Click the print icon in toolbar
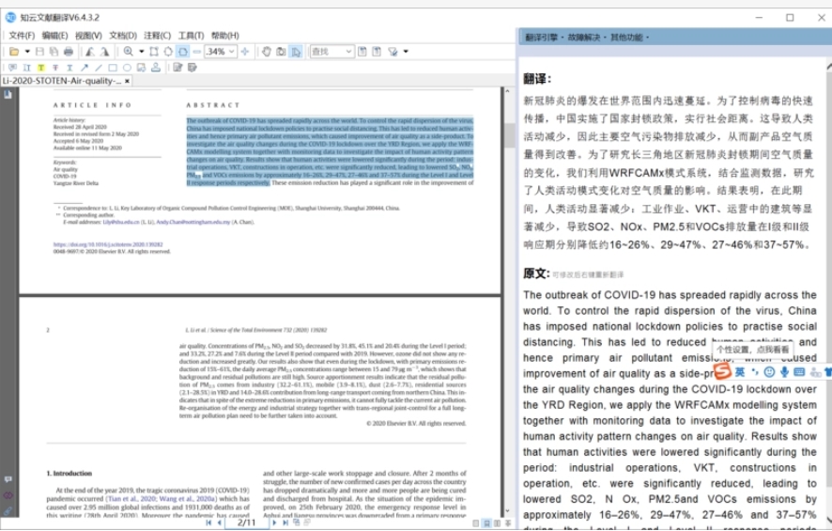Screen dimensions: 832x531 coord(69,52)
